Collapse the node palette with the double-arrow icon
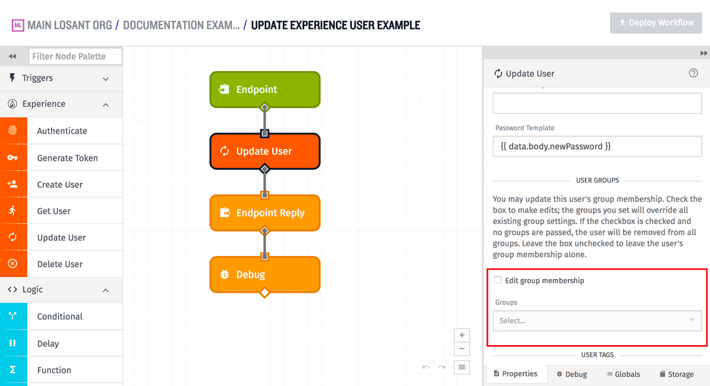The image size is (710, 386). 12,57
